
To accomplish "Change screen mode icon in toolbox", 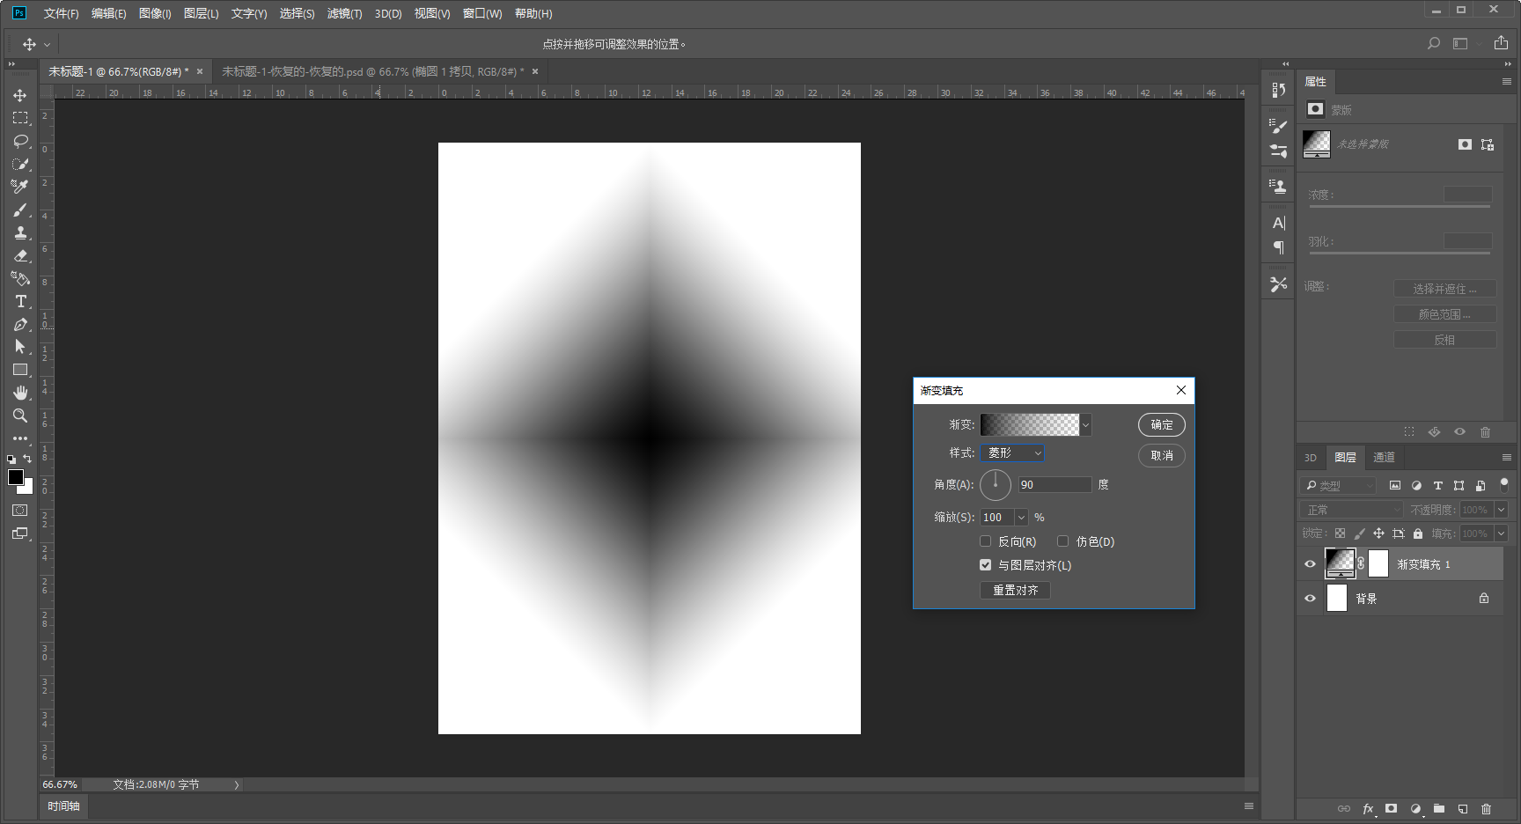I will pyautogui.click(x=20, y=533).
